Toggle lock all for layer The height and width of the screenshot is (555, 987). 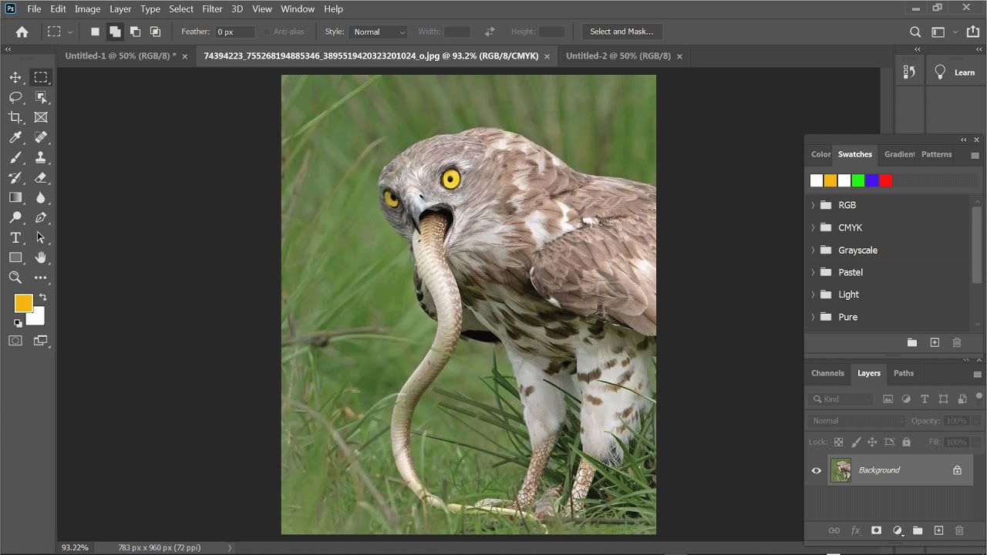click(906, 442)
